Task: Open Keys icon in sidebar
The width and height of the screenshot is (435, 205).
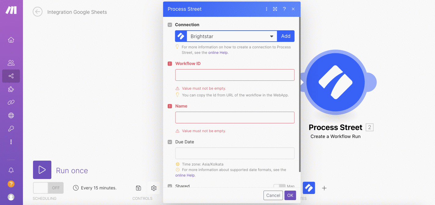Action: tap(11, 129)
